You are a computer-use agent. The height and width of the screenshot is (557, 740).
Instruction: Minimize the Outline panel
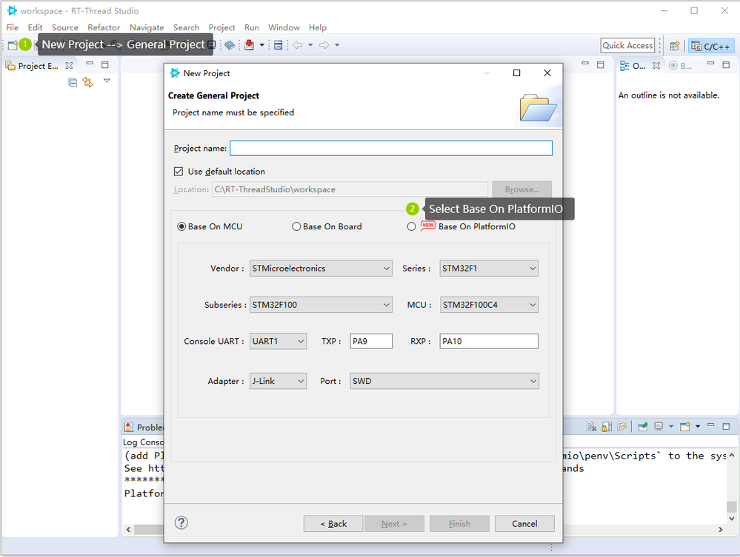(710, 63)
